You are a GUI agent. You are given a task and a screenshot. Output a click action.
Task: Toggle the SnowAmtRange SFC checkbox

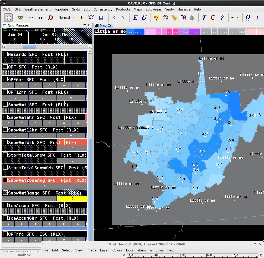pos(6,193)
